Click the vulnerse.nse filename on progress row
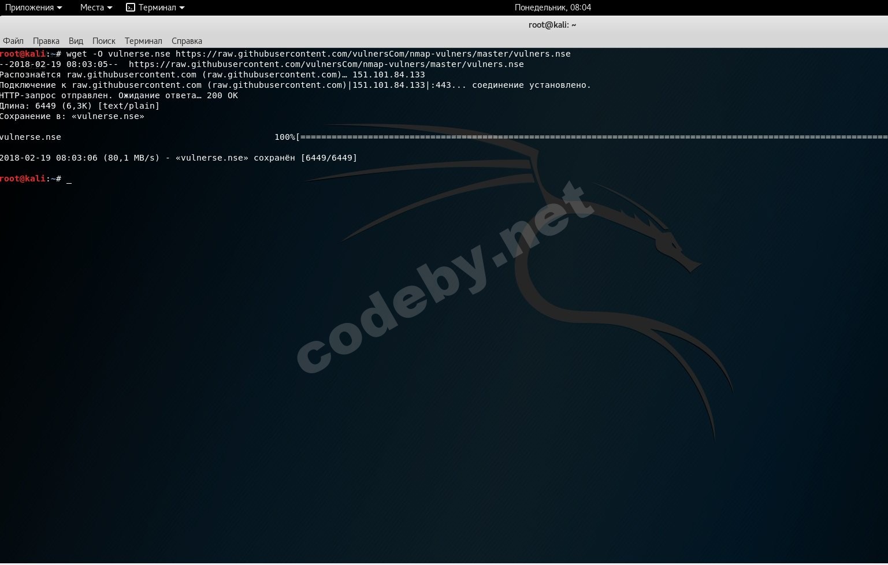Image resolution: width=888 pixels, height=565 pixels. (31, 137)
